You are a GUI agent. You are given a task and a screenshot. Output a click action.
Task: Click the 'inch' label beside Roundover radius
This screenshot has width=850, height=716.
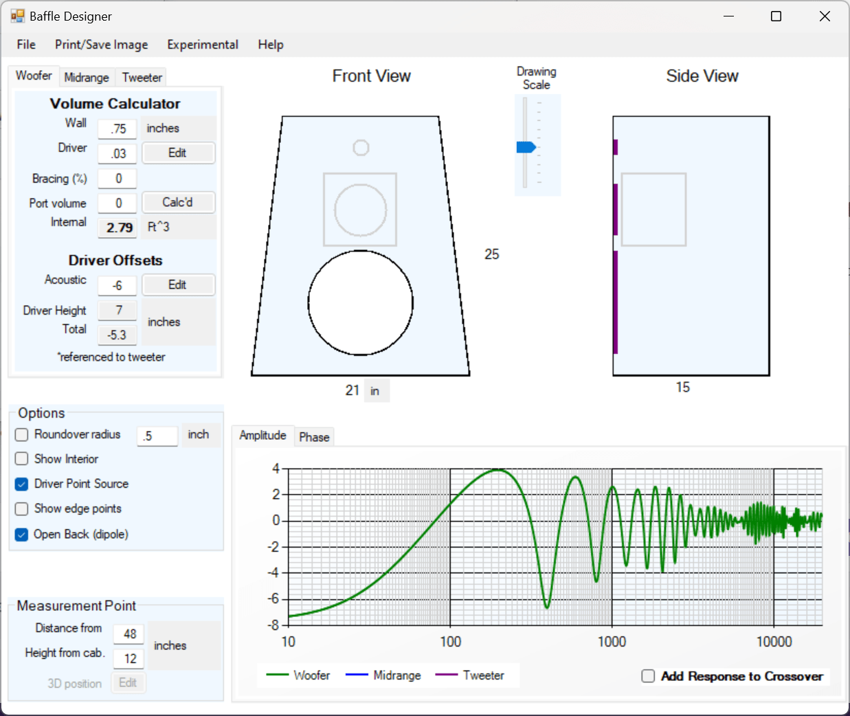pyautogui.click(x=199, y=434)
